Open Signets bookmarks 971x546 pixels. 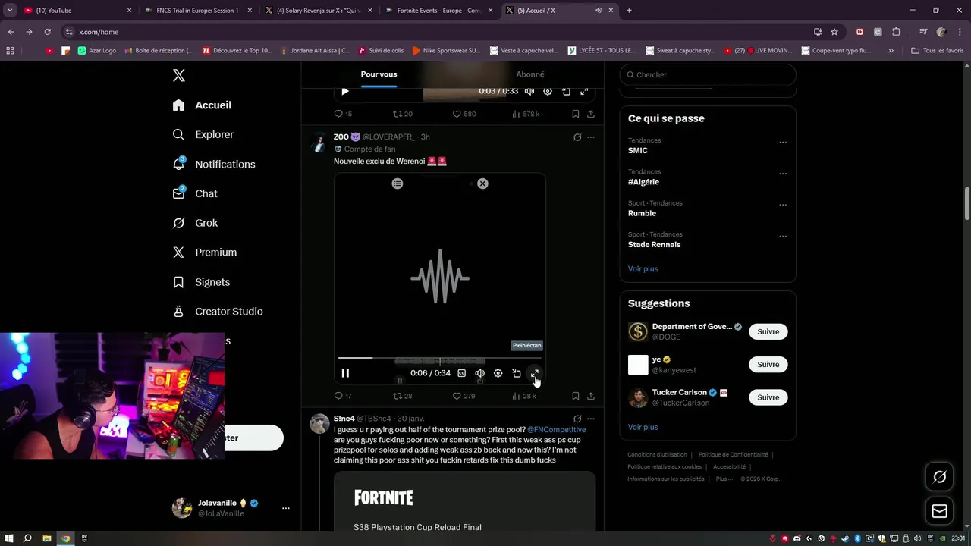[201, 282]
